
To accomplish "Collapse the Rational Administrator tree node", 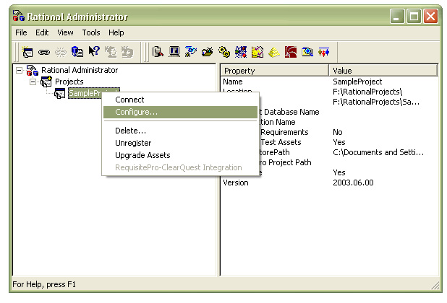I will click(x=19, y=70).
